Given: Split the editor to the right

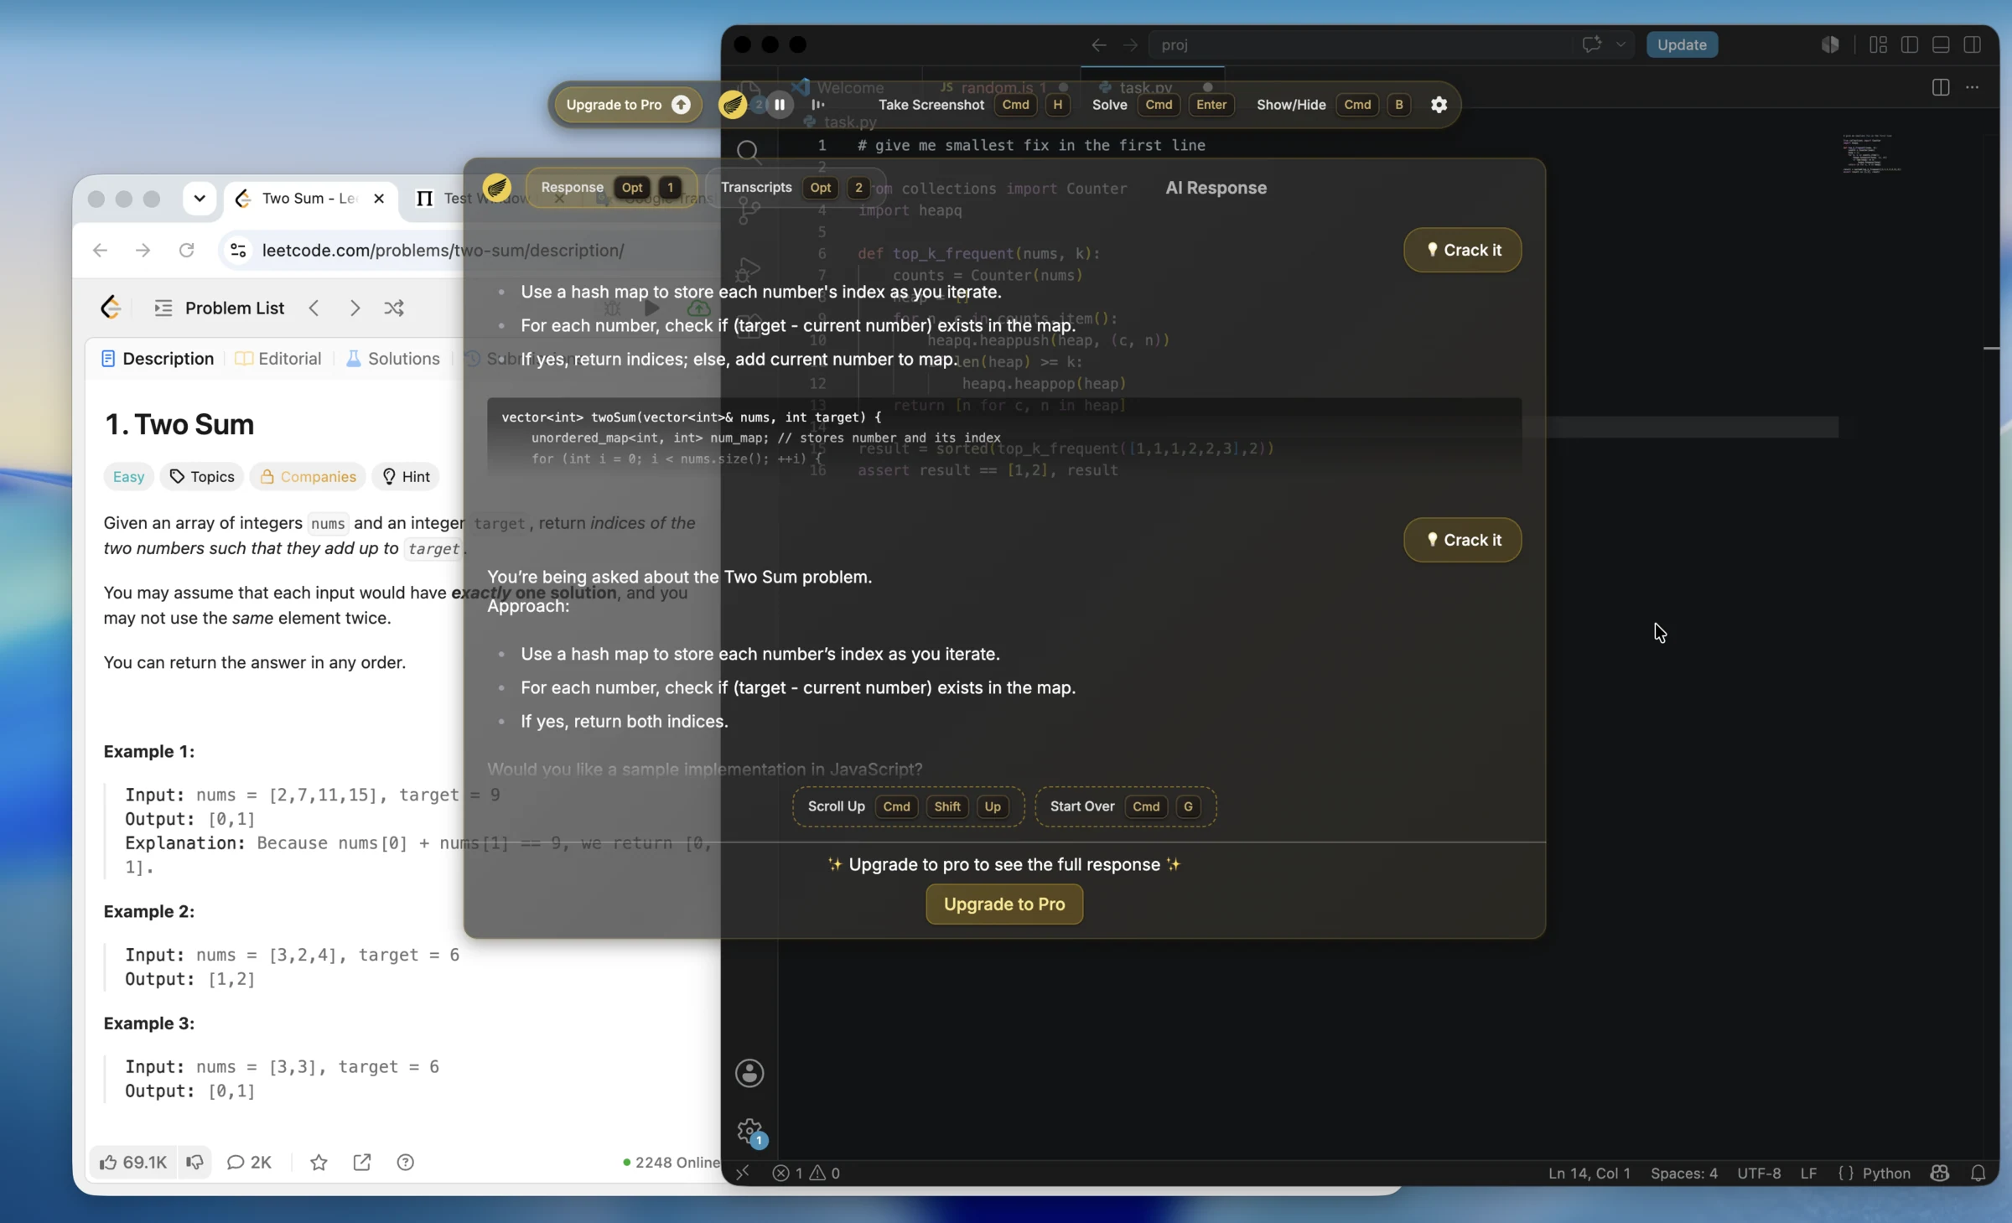Looking at the screenshot, I should pos(1941,86).
